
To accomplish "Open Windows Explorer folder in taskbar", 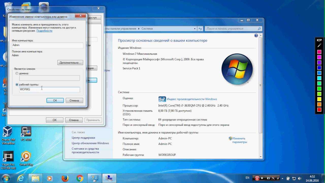I will coord(35,178).
